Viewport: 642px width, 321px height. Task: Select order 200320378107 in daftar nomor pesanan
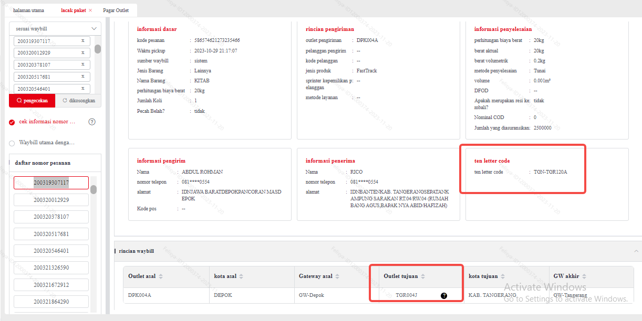[51, 217]
